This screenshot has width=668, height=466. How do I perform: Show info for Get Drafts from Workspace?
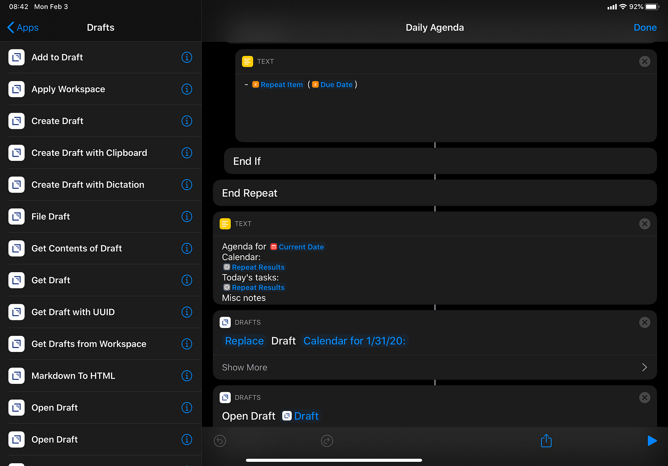coord(187,344)
